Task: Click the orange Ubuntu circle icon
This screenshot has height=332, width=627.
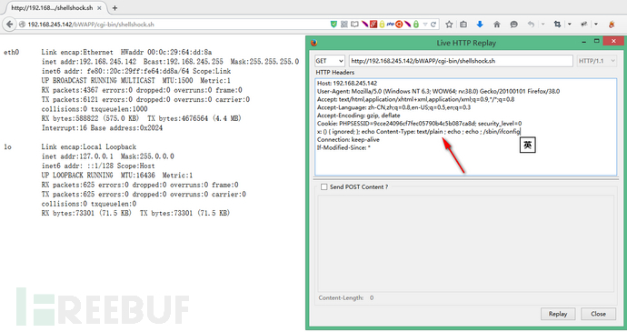Action: 399,25
